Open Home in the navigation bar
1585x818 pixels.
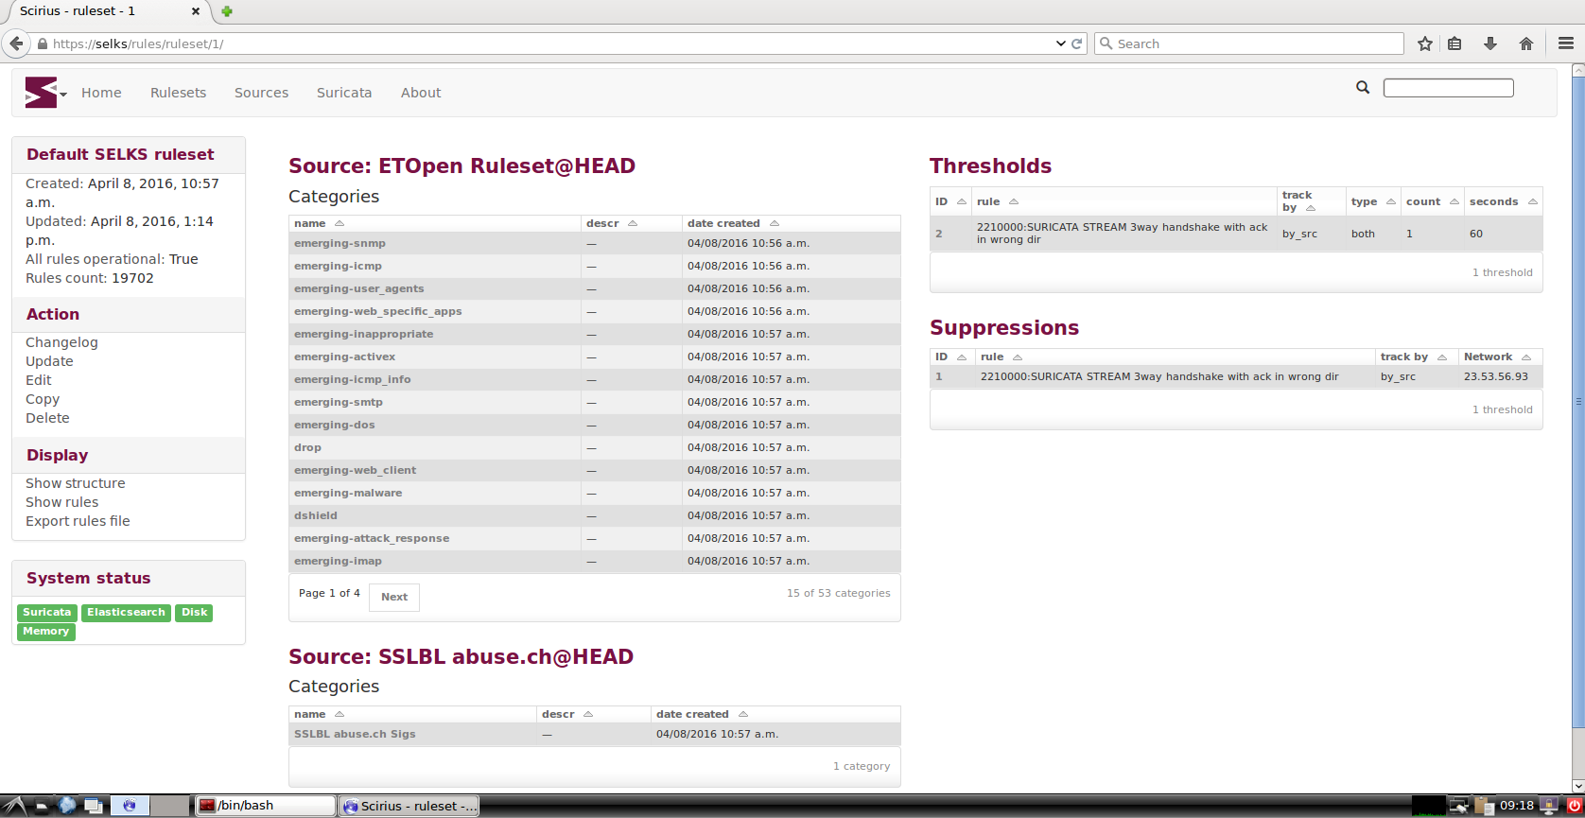point(101,93)
